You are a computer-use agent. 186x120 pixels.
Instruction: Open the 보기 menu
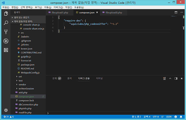tap(38, 7)
